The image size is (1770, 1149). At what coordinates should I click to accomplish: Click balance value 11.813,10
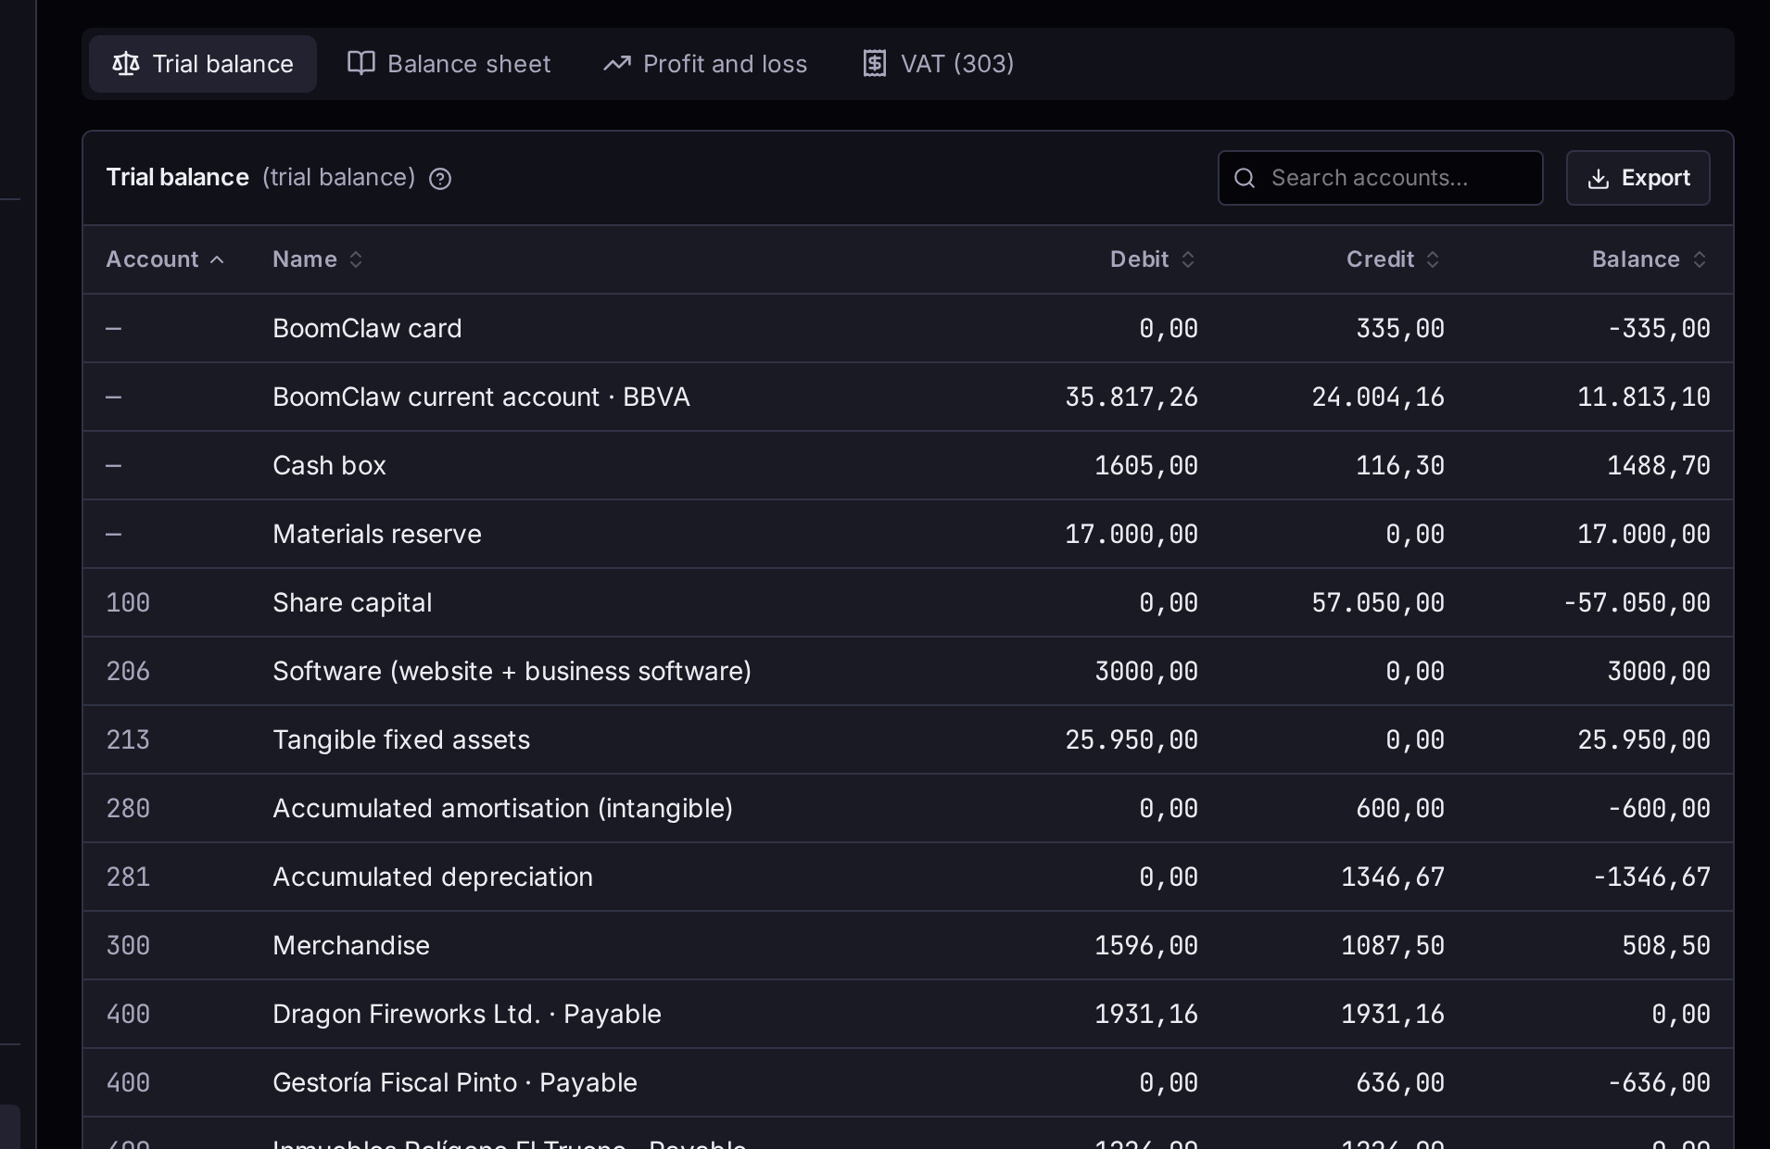pyautogui.click(x=1644, y=398)
